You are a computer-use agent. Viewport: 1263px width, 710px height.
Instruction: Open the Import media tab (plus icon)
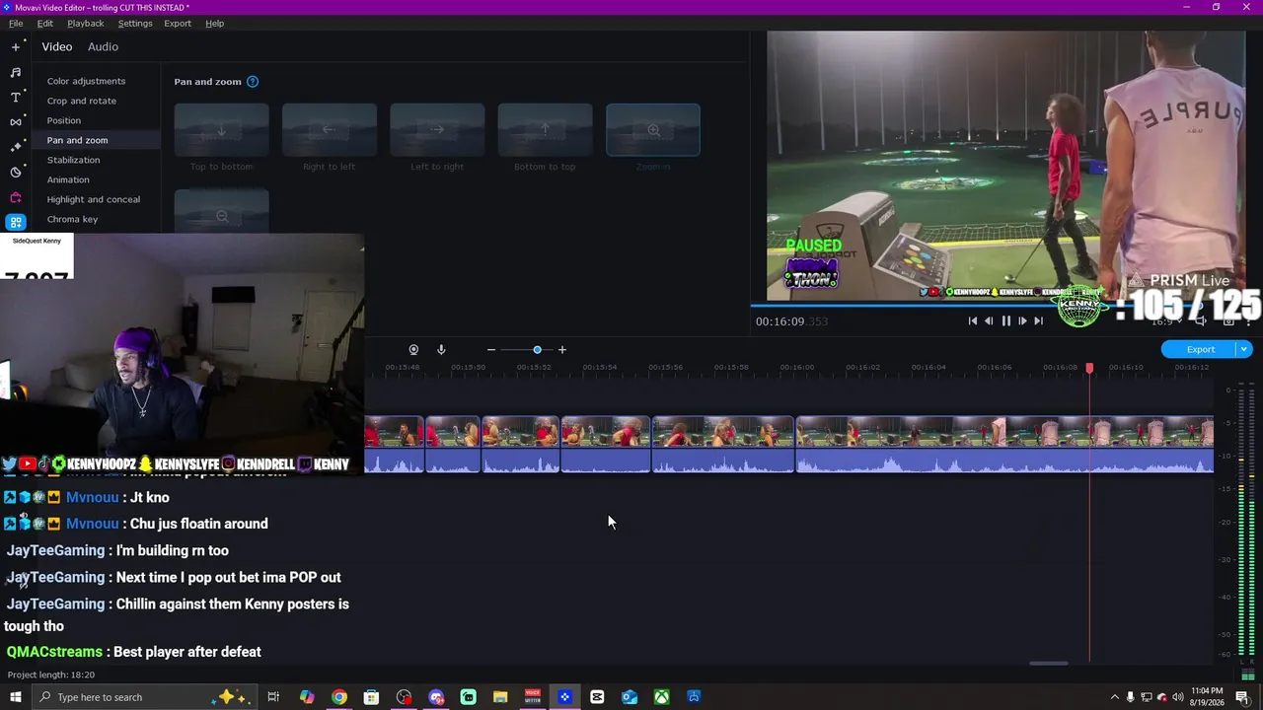[x=16, y=46]
